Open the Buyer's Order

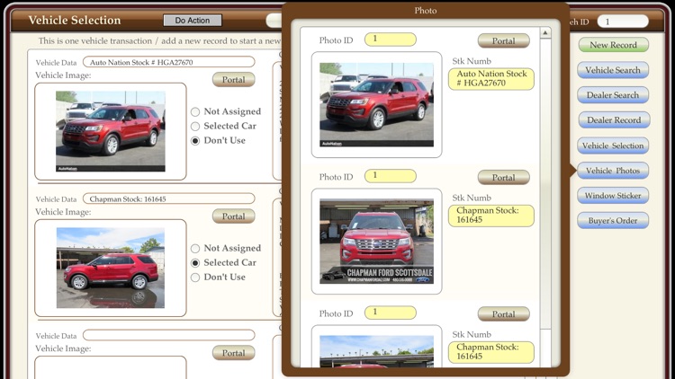[613, 220]
